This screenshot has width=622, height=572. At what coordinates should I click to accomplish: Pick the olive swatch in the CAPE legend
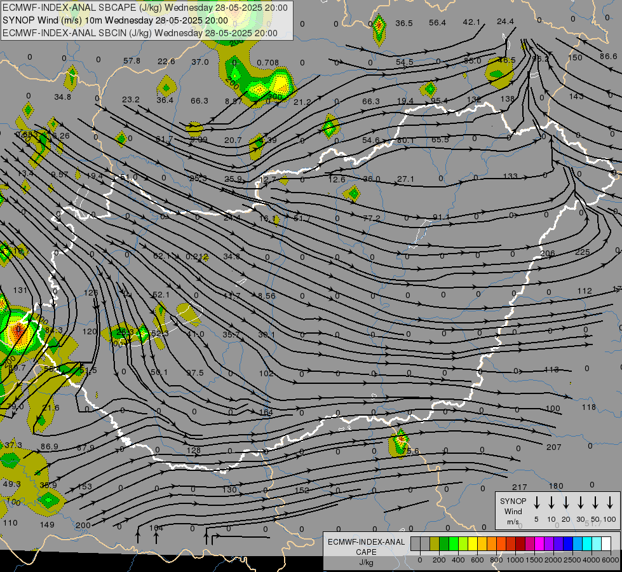(435, 543)
